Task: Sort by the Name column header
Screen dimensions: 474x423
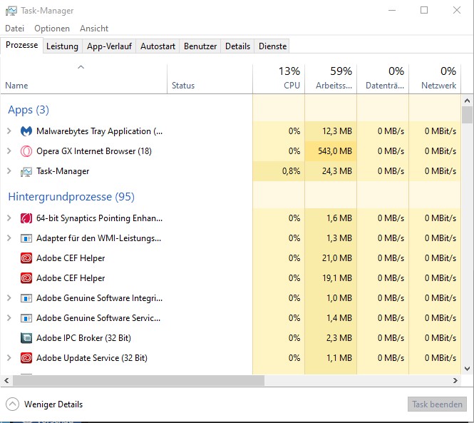Action: (x=83, y=79)
